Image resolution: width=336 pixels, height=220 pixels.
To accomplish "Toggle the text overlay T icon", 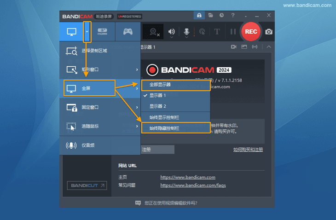I will 217,32.
